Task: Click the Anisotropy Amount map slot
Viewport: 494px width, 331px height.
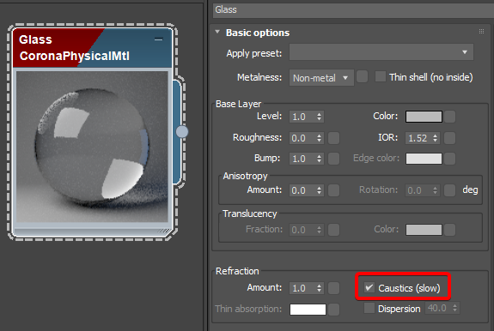Action: 333,190
